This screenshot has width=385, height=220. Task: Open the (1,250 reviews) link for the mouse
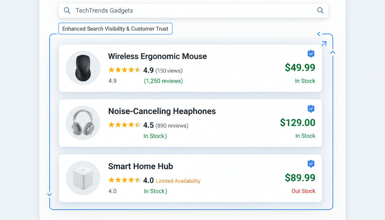(164, 81)
